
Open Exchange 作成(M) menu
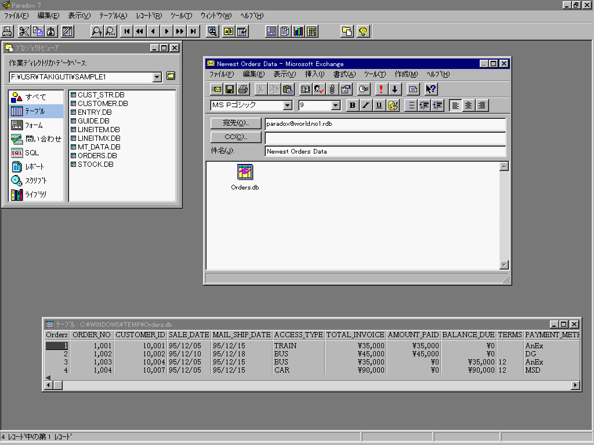point(406,74)
